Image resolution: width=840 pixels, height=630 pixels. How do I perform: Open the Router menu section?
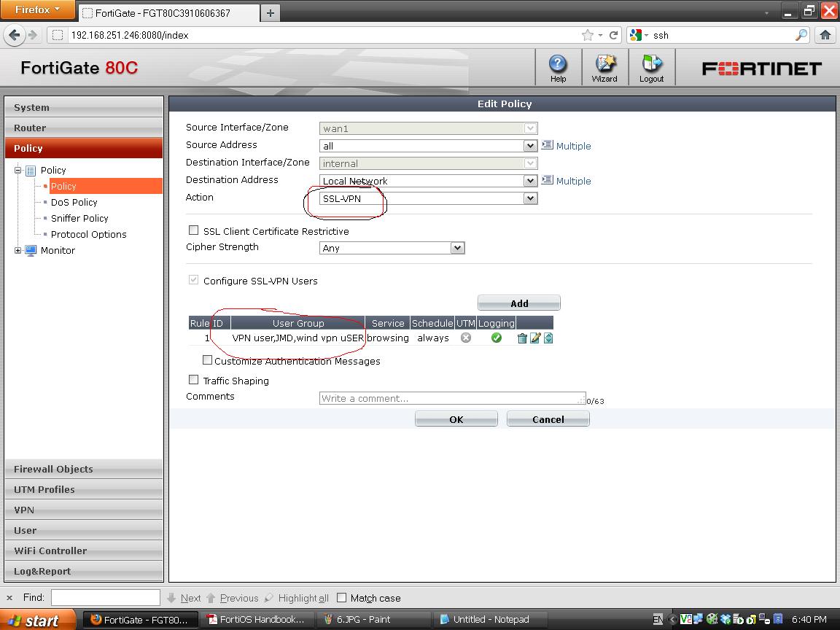click(x=84, y=128)
